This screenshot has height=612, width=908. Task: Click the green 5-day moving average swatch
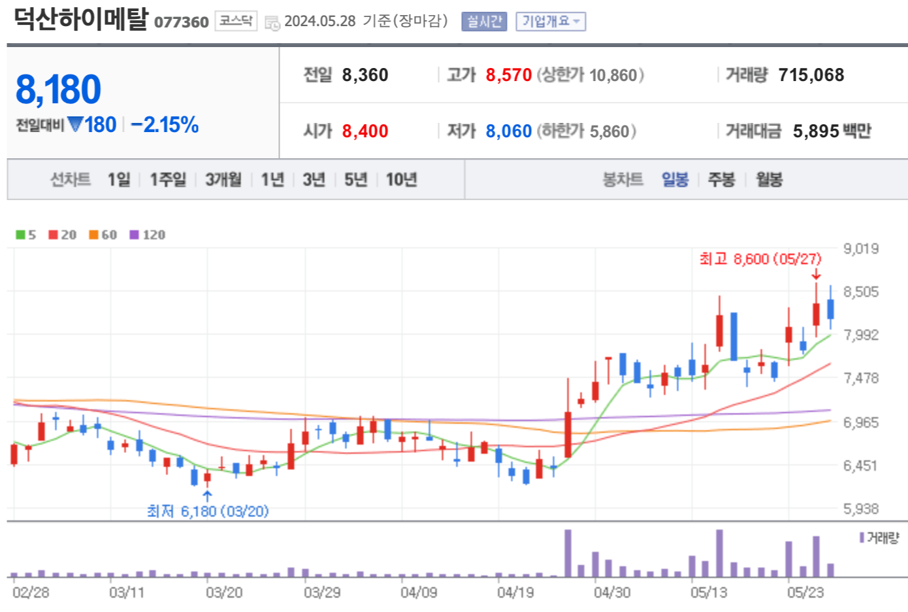pyautogui.click(x=20, y=235)
